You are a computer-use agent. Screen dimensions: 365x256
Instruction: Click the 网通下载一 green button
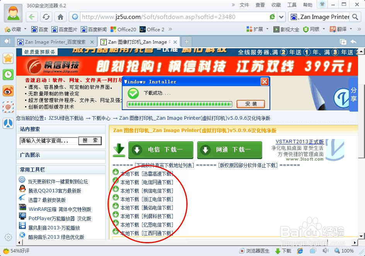(230, 150)
